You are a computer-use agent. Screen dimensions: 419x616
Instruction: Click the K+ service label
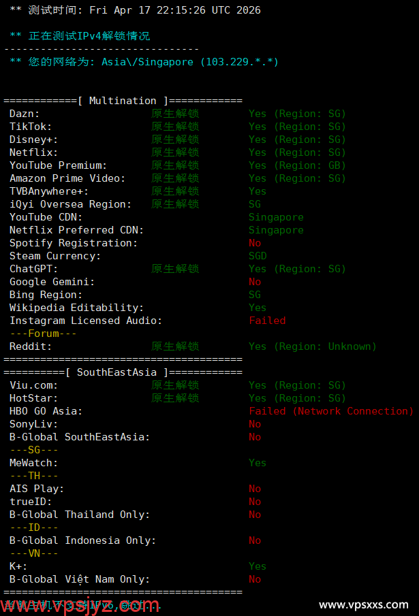tap(18, 566)
